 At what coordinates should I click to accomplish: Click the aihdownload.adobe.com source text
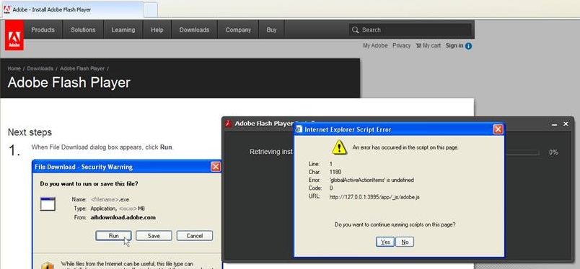[x=123, y=218]
